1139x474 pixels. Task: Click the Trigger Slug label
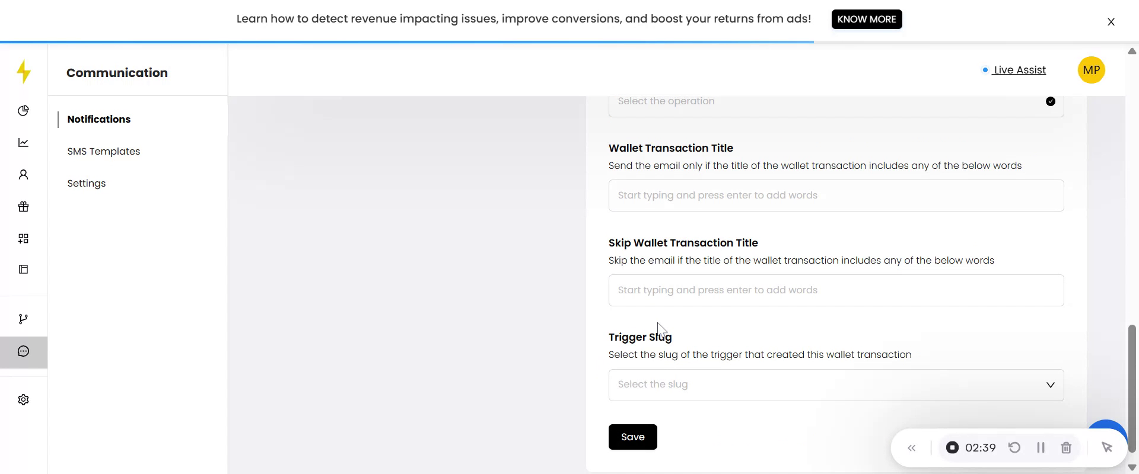[640, 337]
